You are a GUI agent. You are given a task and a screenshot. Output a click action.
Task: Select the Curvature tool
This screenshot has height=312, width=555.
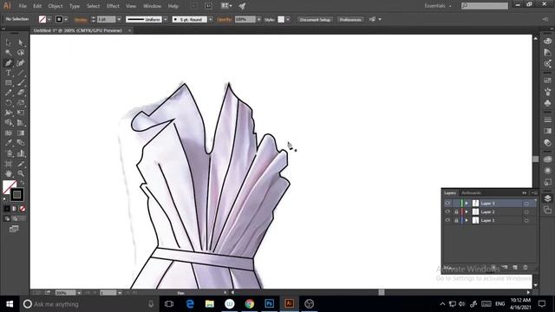tap(21, 63)
